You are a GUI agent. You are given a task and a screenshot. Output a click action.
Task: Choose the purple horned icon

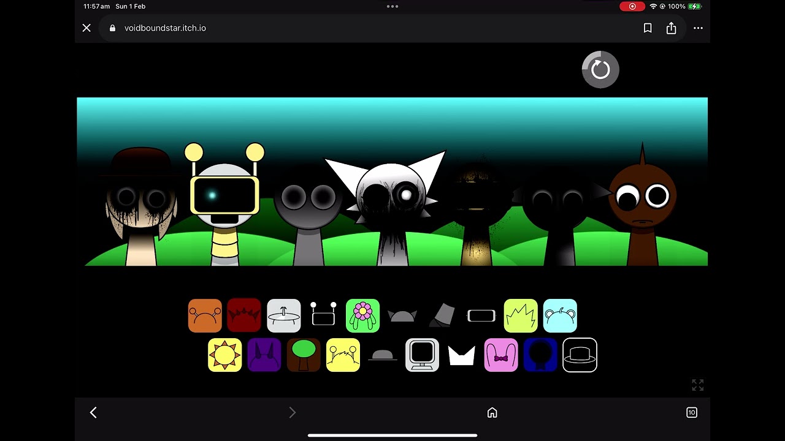(264, 355)
